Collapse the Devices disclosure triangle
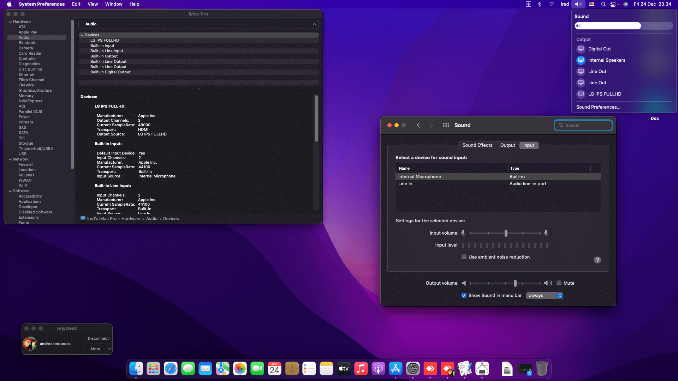Image resolution: width=678 pixels, height=381 pixels. 82,35
